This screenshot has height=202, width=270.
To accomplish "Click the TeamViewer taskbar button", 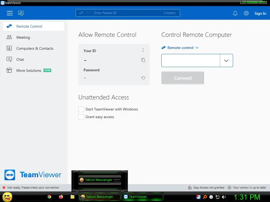I will [x=142, y=197].
